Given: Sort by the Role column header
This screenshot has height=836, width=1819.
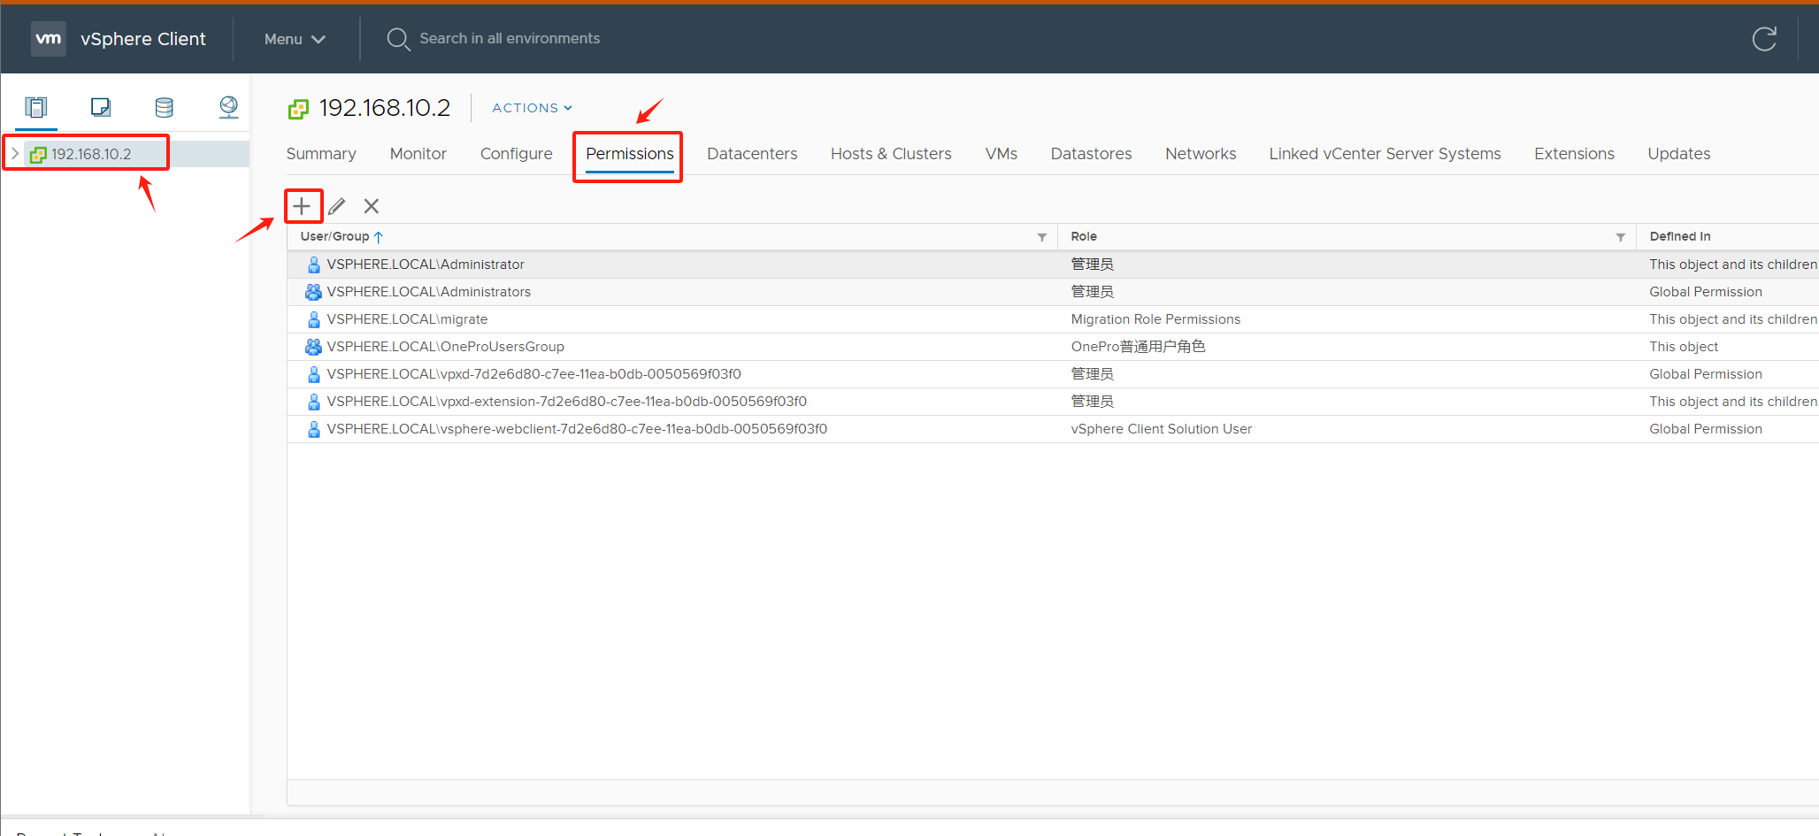Looking at the screenshot, I should (x=1084, y=236).
